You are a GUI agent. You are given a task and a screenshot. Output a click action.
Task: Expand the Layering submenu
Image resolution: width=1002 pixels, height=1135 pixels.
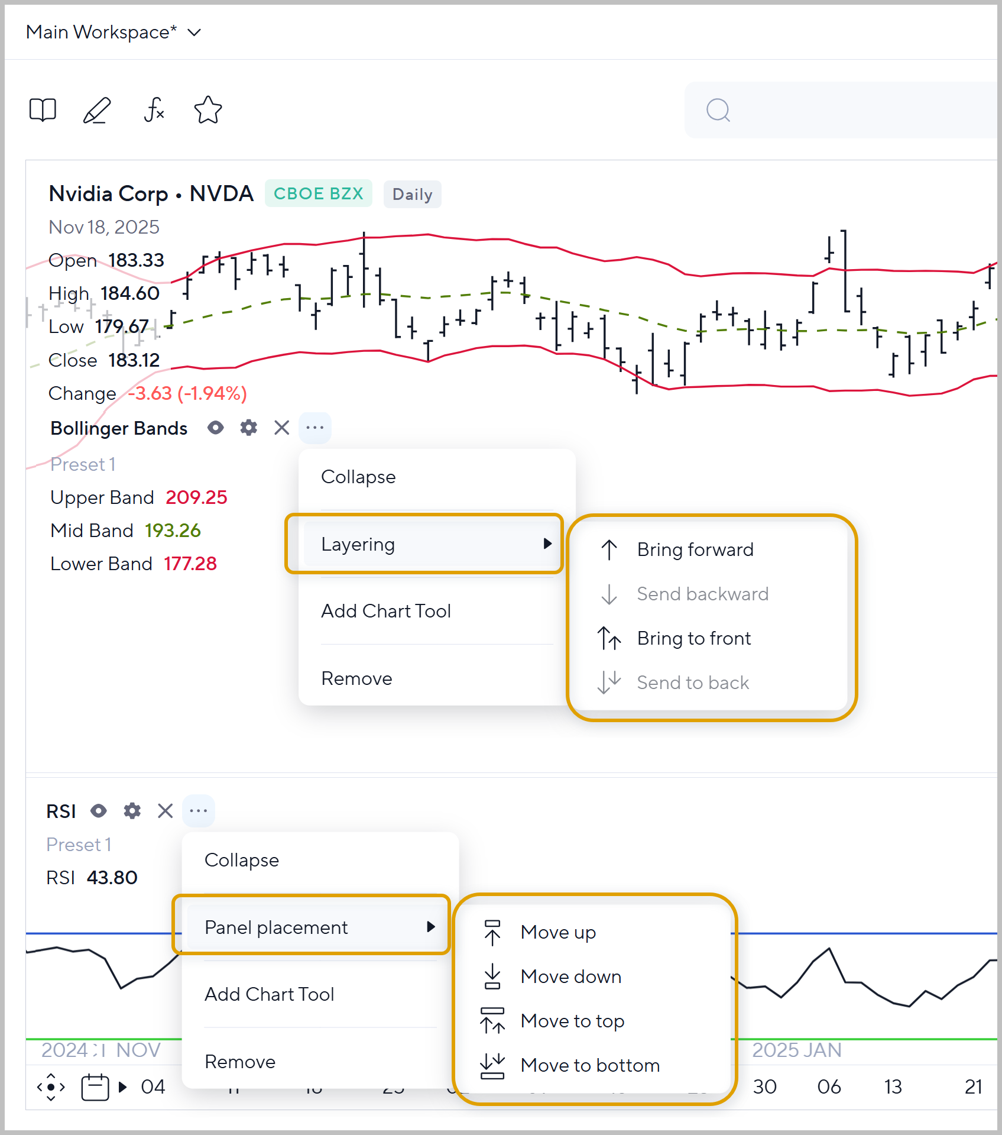[x=424, y=544]
